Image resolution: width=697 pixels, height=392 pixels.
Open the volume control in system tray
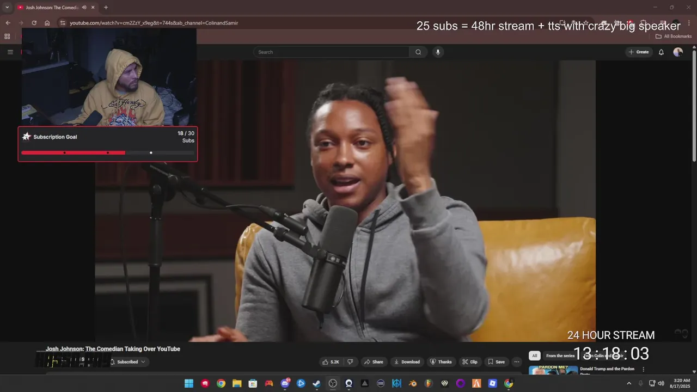click(661, 383)
